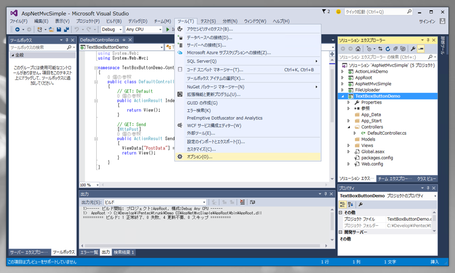Click the Sync with Active Document icon
The image size is (455, 273).
click(x=380, y=49)
